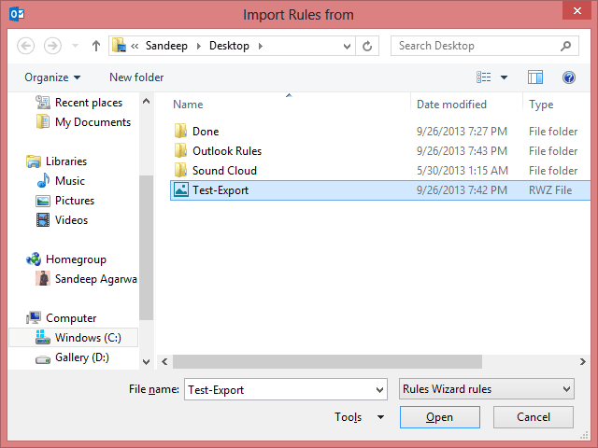Go up one level with the Up arrow
This screenshot has height=448, width=598.
pos(96,46)
